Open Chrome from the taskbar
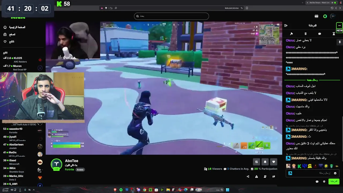 [144, 190]
